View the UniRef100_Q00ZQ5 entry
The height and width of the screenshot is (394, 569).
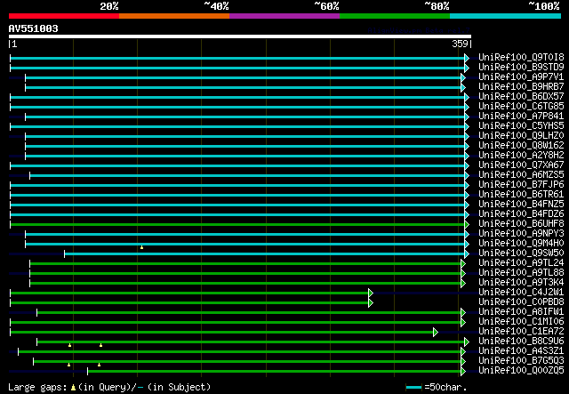click(x=521, y=371)
